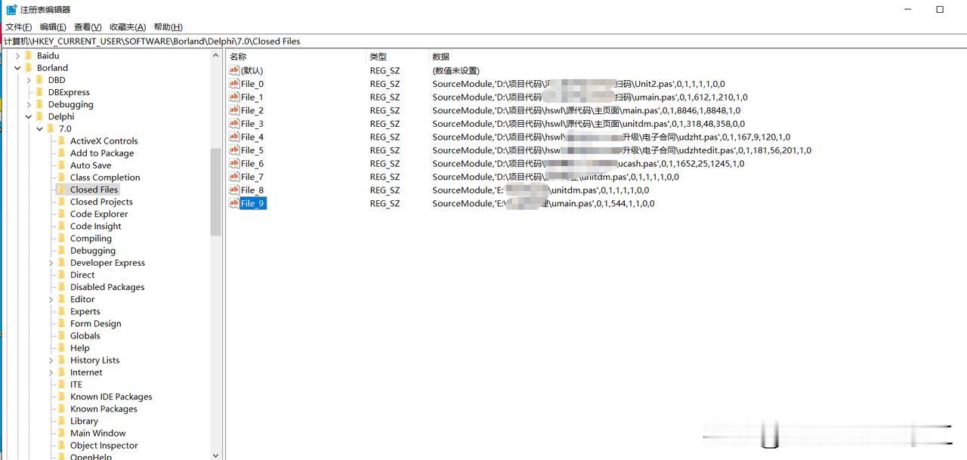Screen dimensions: 967x460
Task: Open the 查看(V) menu
Action: click(x=88, y=26)
